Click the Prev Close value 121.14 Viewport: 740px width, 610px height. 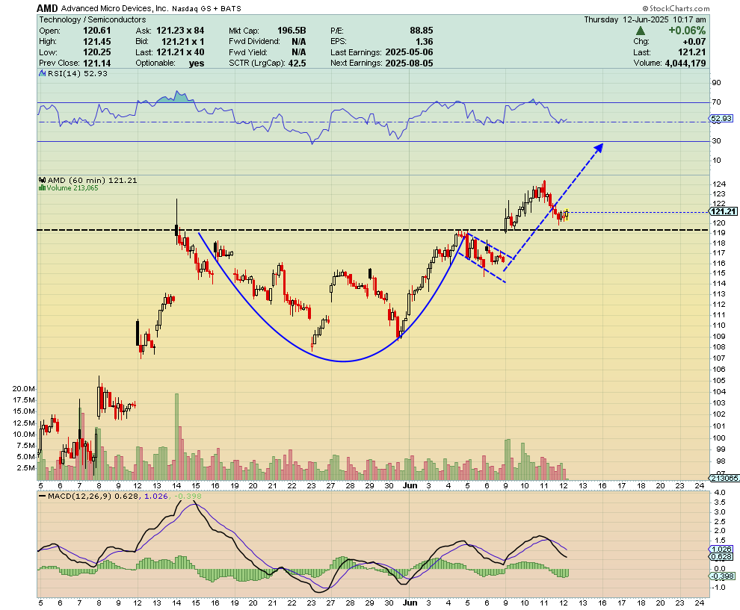[96, 63]
